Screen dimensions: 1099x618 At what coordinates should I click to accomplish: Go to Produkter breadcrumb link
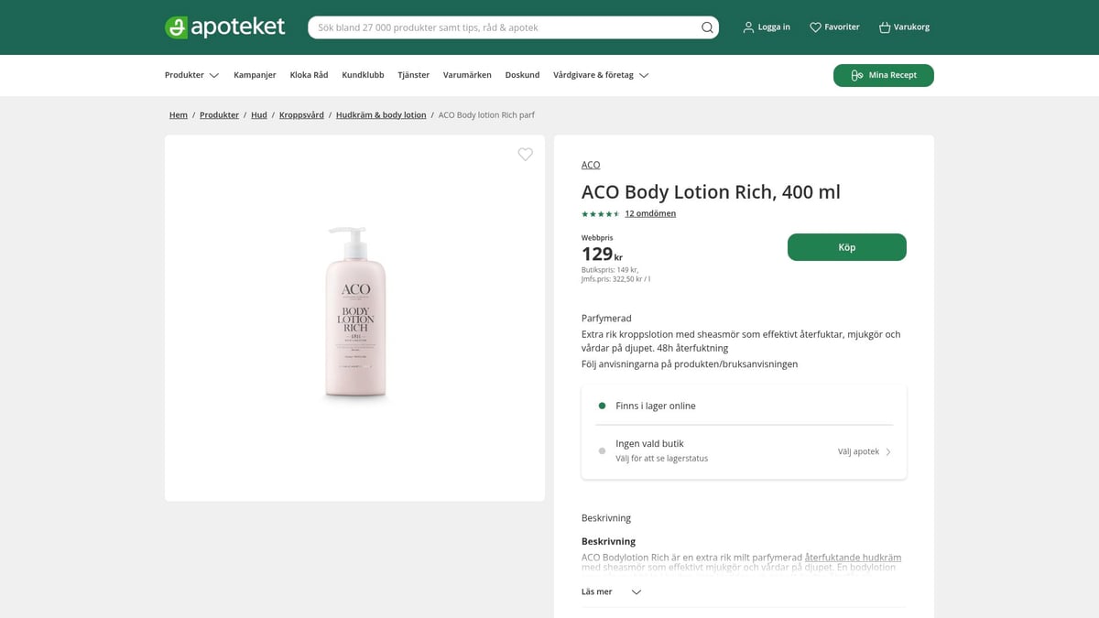(219, 115)
